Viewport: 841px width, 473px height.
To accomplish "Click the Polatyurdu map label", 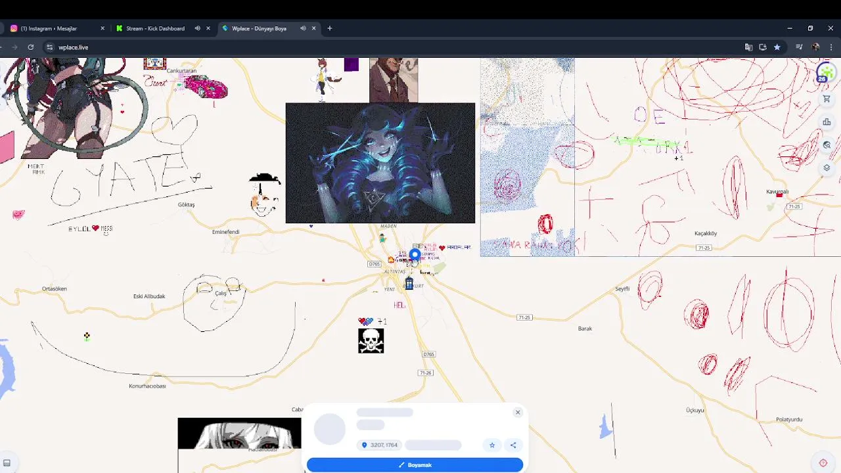I will pos(789,419).
